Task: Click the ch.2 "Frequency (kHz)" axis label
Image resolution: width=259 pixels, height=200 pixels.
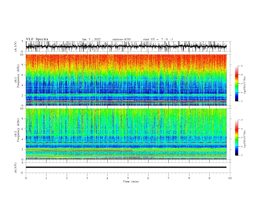Action: tap(18, 130)
